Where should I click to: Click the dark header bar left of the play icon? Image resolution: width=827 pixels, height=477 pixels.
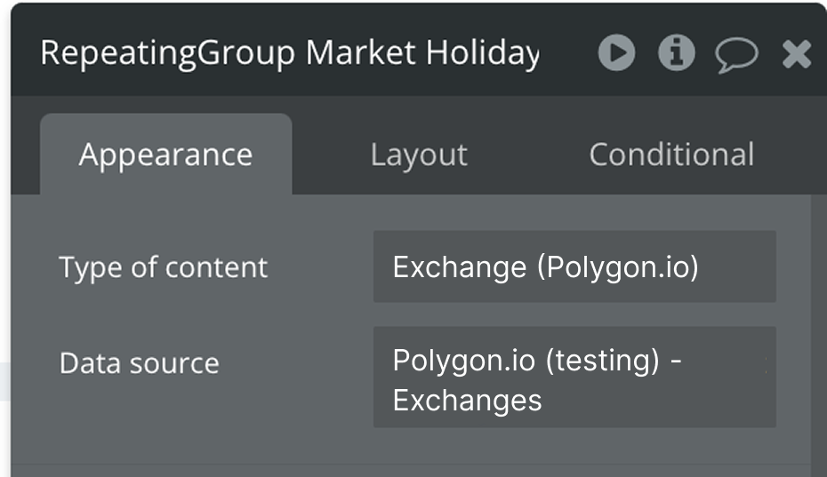click(567, 54)
